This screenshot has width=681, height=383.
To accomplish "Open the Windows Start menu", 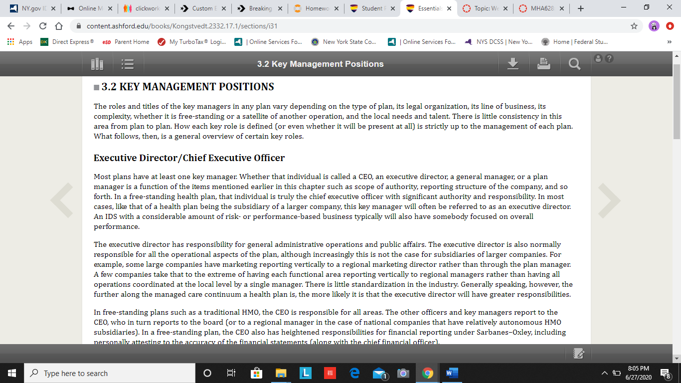I will tap(12, 373).
